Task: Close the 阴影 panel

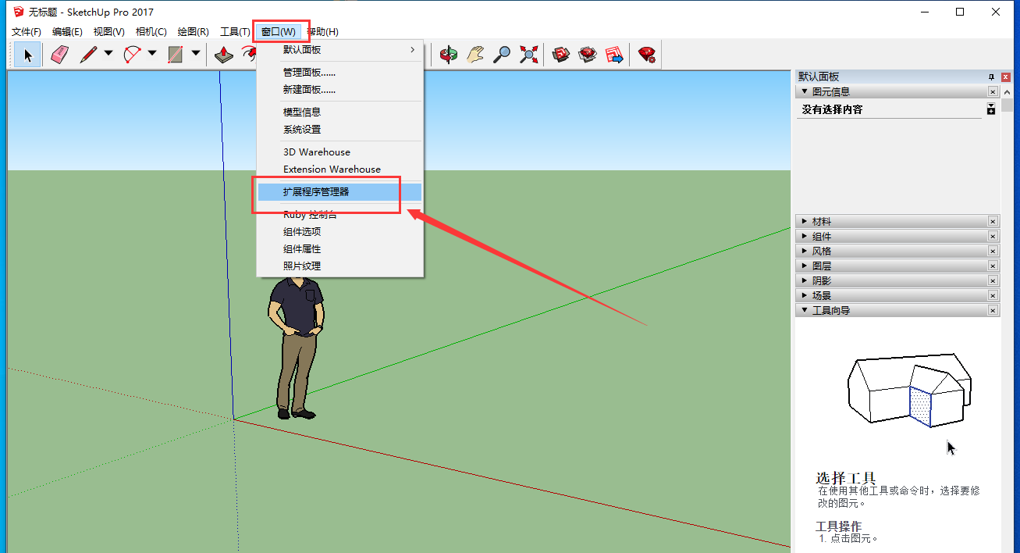Action: tap(993, 281)
